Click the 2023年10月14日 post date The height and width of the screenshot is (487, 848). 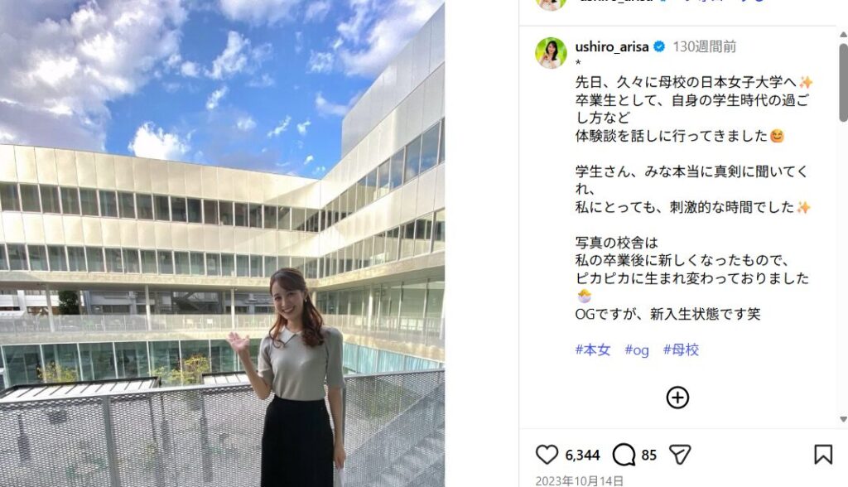coord(579,480)
